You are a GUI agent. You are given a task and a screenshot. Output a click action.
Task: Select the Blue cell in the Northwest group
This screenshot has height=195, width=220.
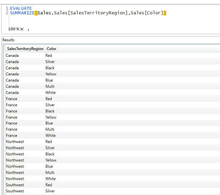(51, 166)
